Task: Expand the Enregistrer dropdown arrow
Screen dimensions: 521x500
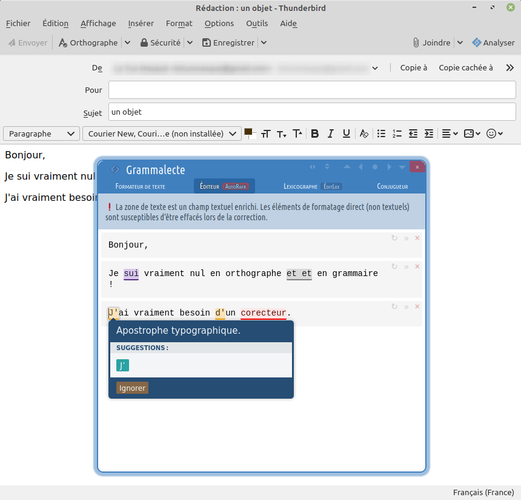Action: (x=264, y=42)
